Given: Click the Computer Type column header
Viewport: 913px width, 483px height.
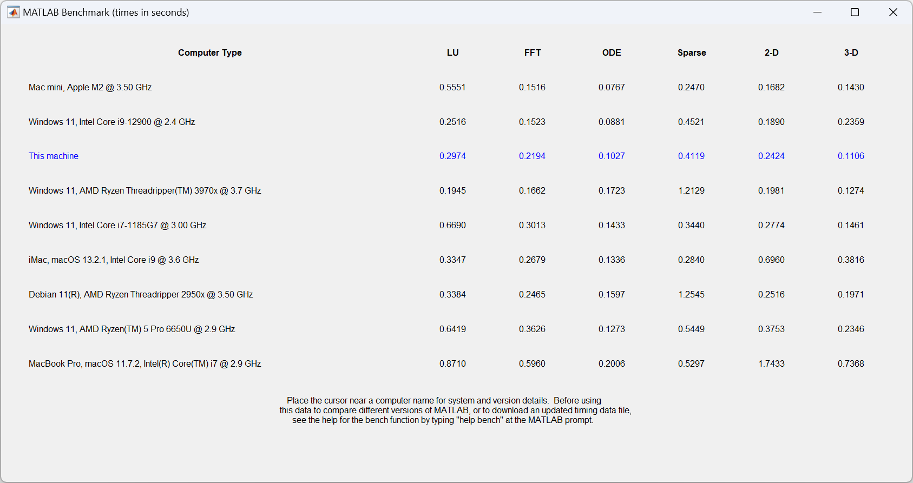Looking at the screenshot, I should [210, 52].
